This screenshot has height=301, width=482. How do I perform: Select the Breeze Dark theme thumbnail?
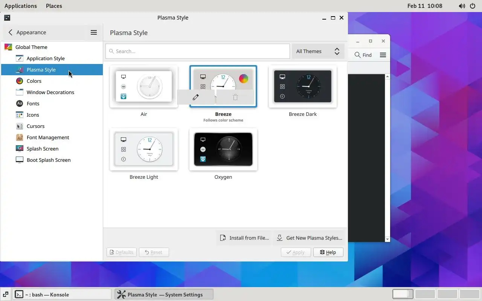pyautogui.click(x=303, y=87)
